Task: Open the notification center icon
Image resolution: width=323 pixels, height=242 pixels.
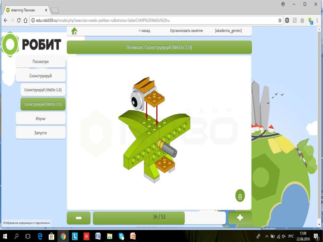Action: coord(316,236)
